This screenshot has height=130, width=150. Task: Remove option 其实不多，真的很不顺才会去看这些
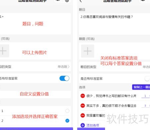[83, 106]
